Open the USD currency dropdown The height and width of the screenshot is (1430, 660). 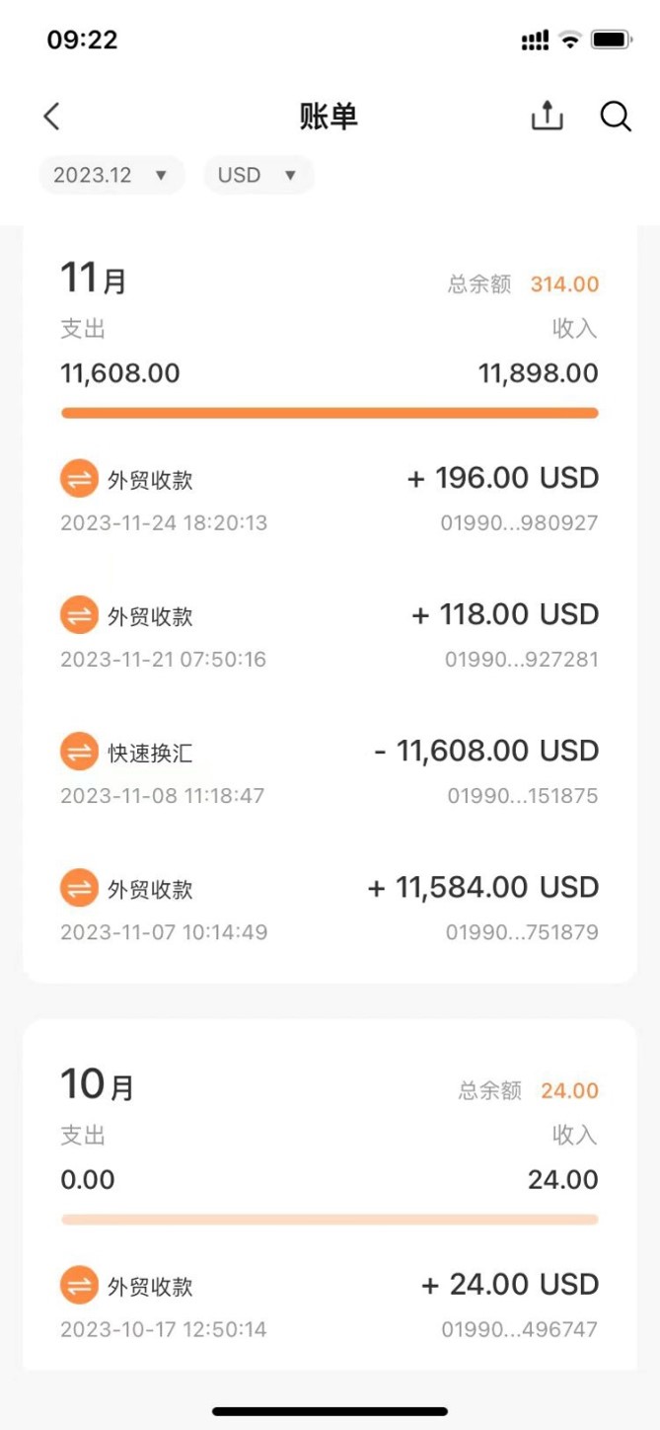(257, 175)
